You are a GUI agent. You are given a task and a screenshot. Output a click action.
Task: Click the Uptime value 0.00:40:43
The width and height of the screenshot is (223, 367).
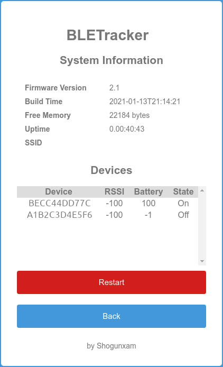tap(127, 129)
